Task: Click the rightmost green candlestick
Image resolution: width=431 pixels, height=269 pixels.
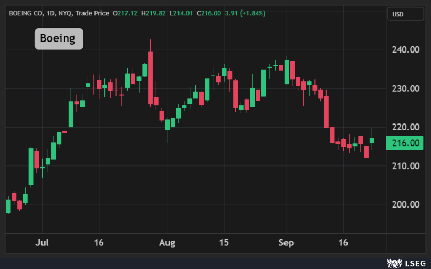Action: [372, 140]
